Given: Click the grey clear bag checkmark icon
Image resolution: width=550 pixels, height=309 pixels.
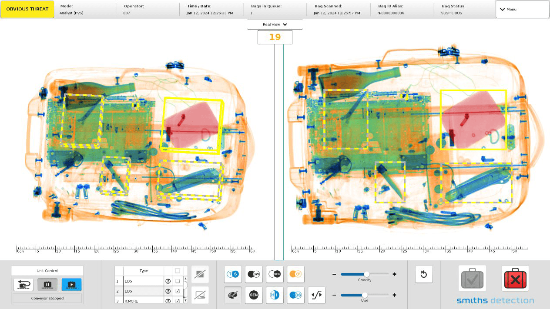Looking at the screenshot, I should [x=472, y=279].
